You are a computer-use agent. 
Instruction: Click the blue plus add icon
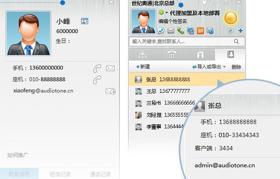241,31
